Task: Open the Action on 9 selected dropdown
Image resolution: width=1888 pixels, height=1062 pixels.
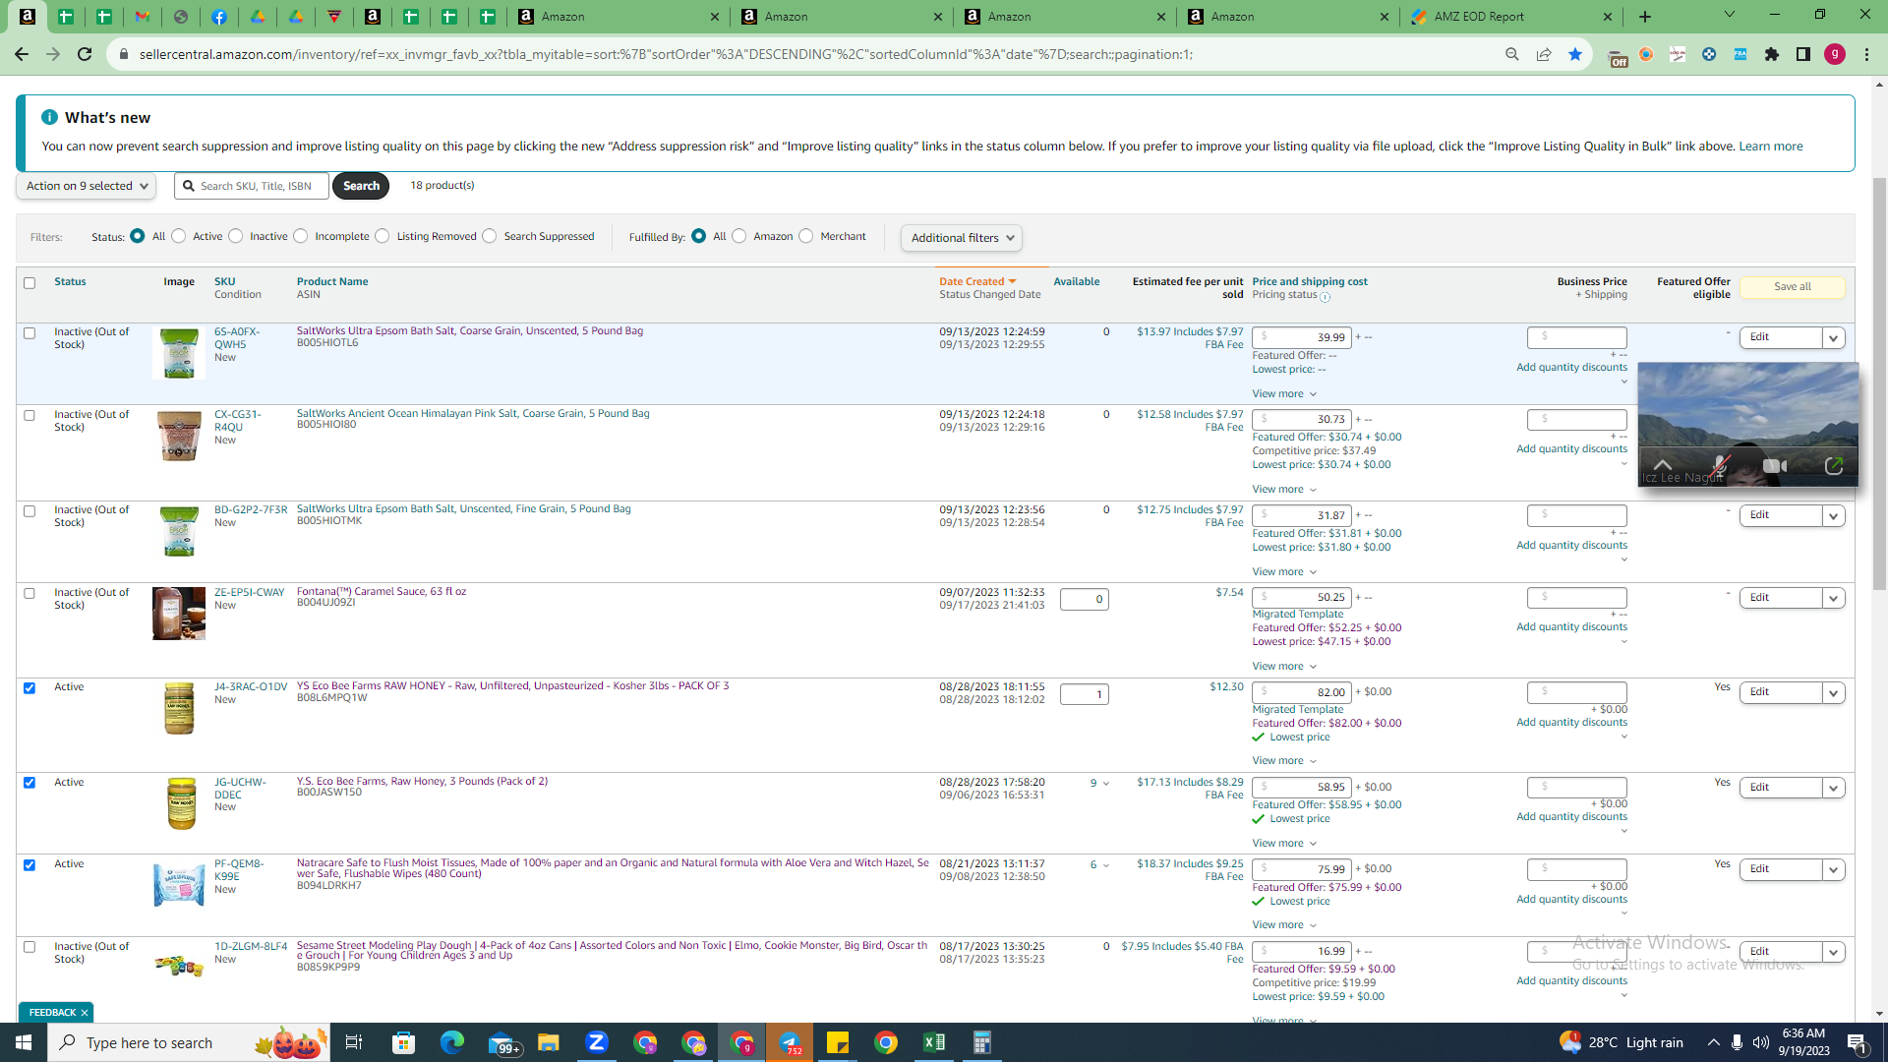Action: [x=87, y=186]
